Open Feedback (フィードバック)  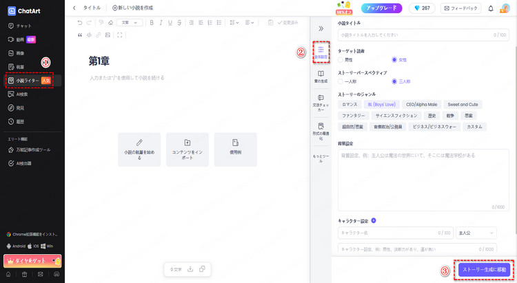pyautogui.click(x=460, y=8)
